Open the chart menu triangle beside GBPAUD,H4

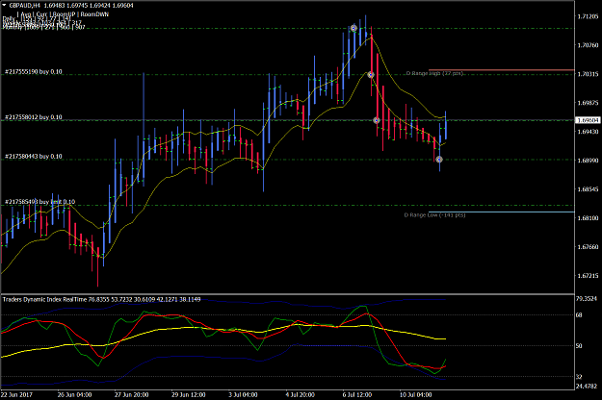point(4,6)
